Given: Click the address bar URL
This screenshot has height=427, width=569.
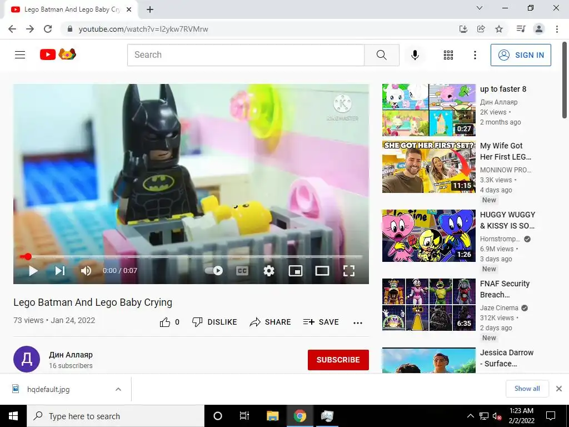Looking at the screenshot, I should click(143, 29).
